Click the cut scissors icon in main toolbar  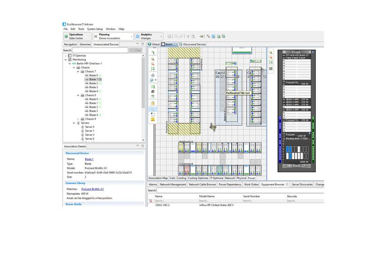pyautogui.click(x=188, y=36)
